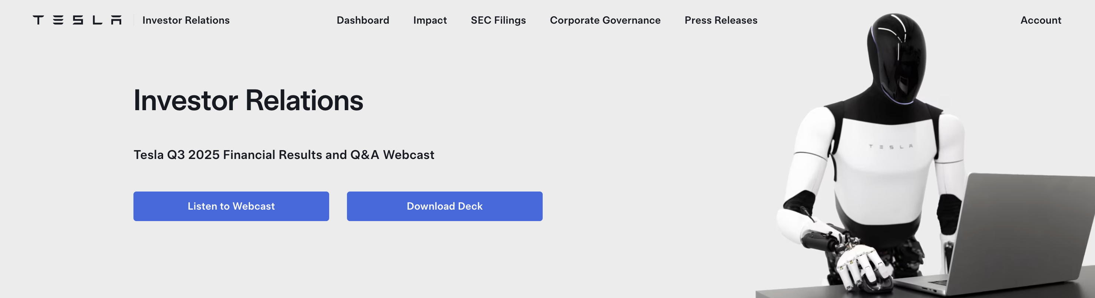This screenshot has width=1095, height=298.
Task: Click the robot's black glossy head
Action: click(x=897, y=55)
